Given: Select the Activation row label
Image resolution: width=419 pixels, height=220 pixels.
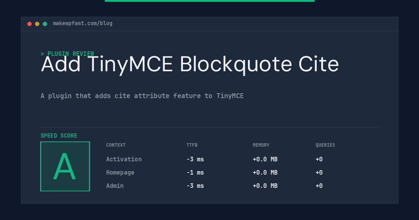Looking at the screenshot, I should click(x=124, y=159).
